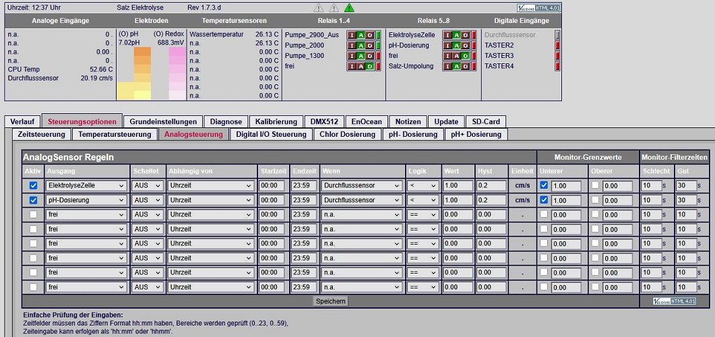Click the Speichern button
715x337 pixels.
[x=331, y=301]
